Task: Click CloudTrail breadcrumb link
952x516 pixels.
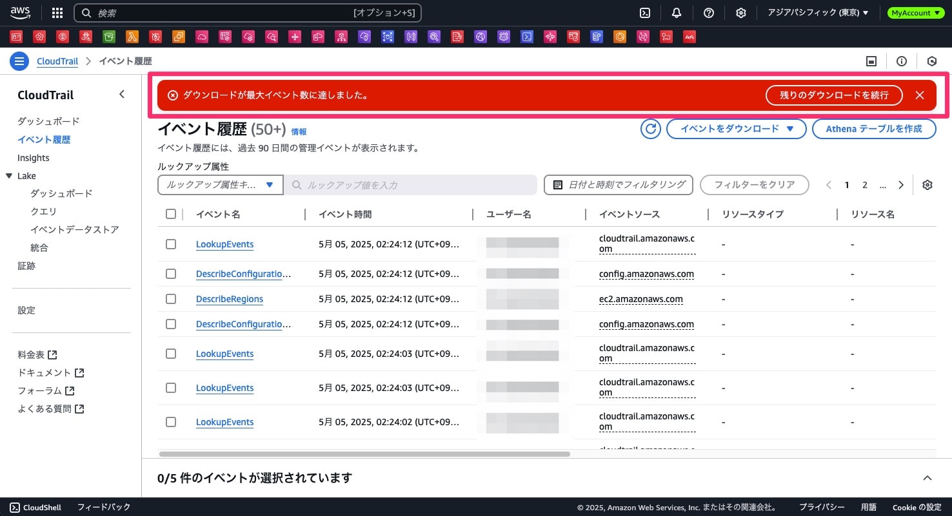Action: tap(57, 62)
